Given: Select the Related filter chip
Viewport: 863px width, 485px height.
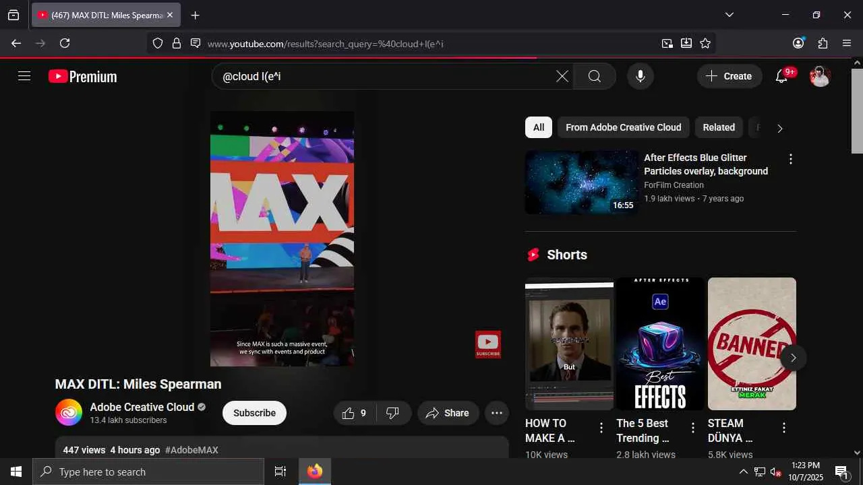Looking at the screenshot, I should (719, 127).
